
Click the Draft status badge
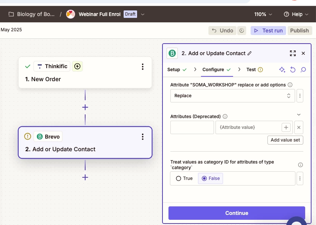(130, 14)
